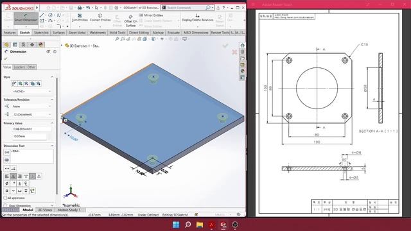Open File Explorer from the taskbar
This screenshot has width=411, height=231.
pos(200,225)
